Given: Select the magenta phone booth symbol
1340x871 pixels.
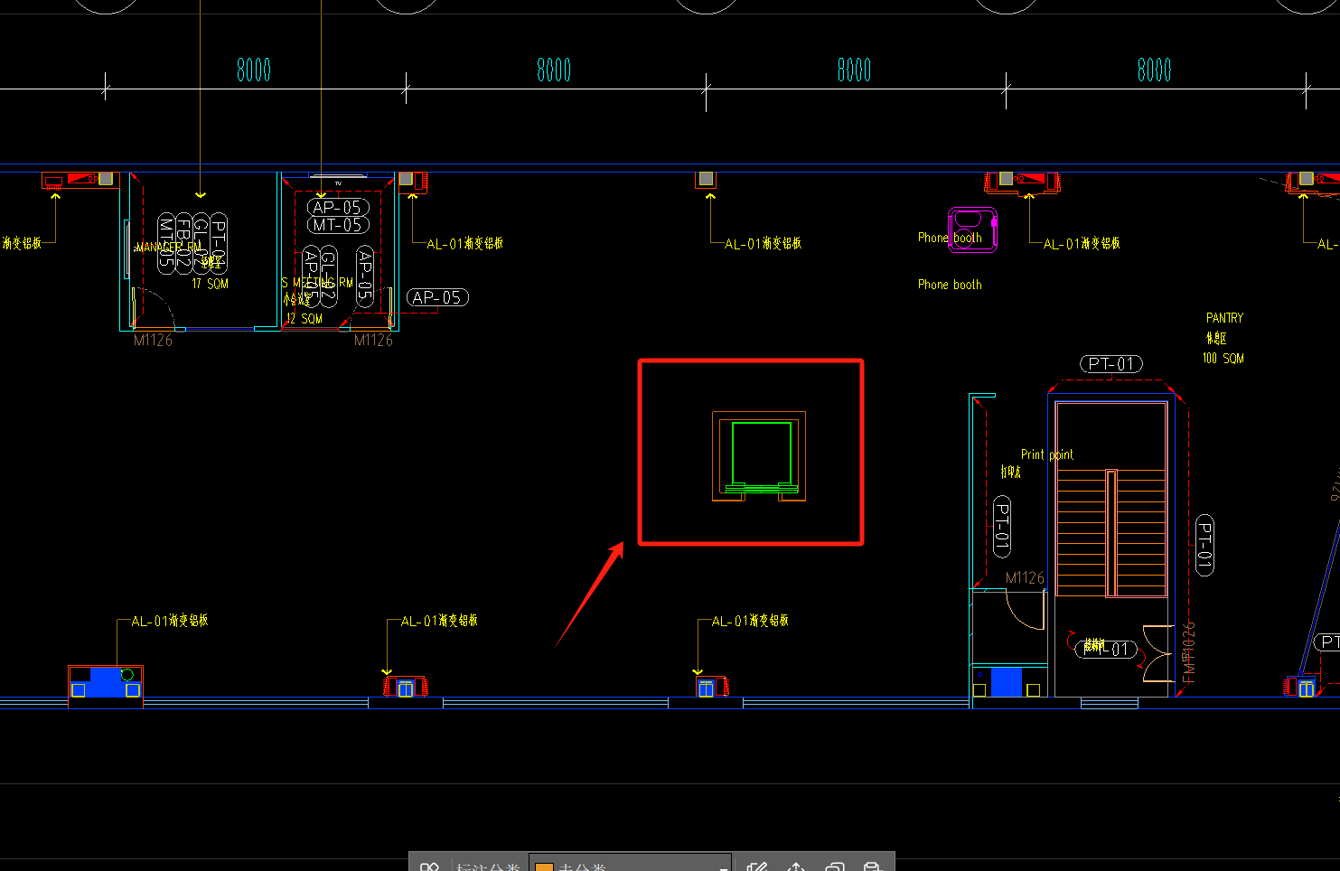Looking at the screenshot, I should 972,228.
